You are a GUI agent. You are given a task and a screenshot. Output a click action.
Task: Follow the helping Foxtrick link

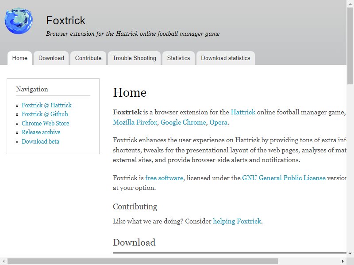click(237, 221)
